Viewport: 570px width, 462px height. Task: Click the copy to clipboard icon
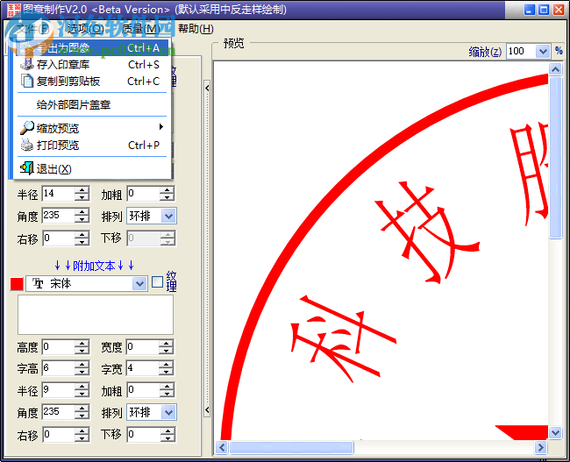tap(27, 81)
